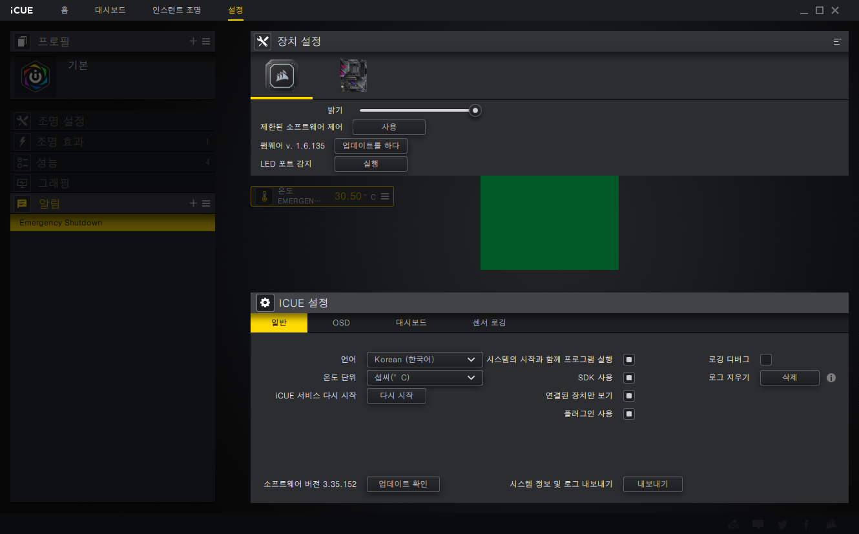Click 사용 button for 제한된 소프트웨어 제어
The width and height of the screenshot is (859, 534).
tap(389, 127)
